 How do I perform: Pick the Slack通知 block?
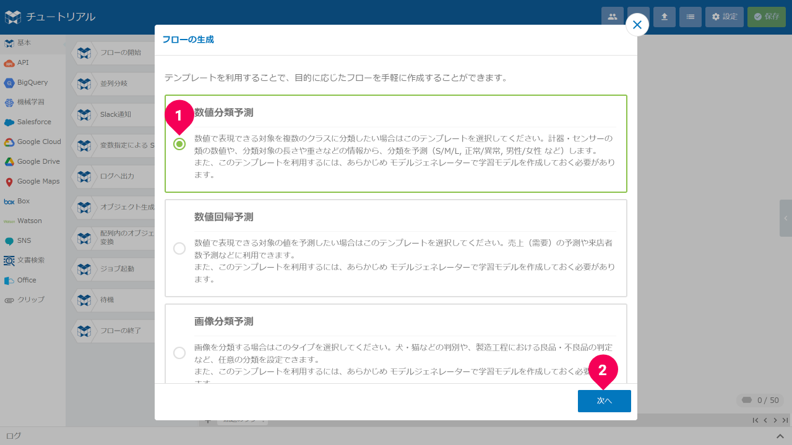113,115
